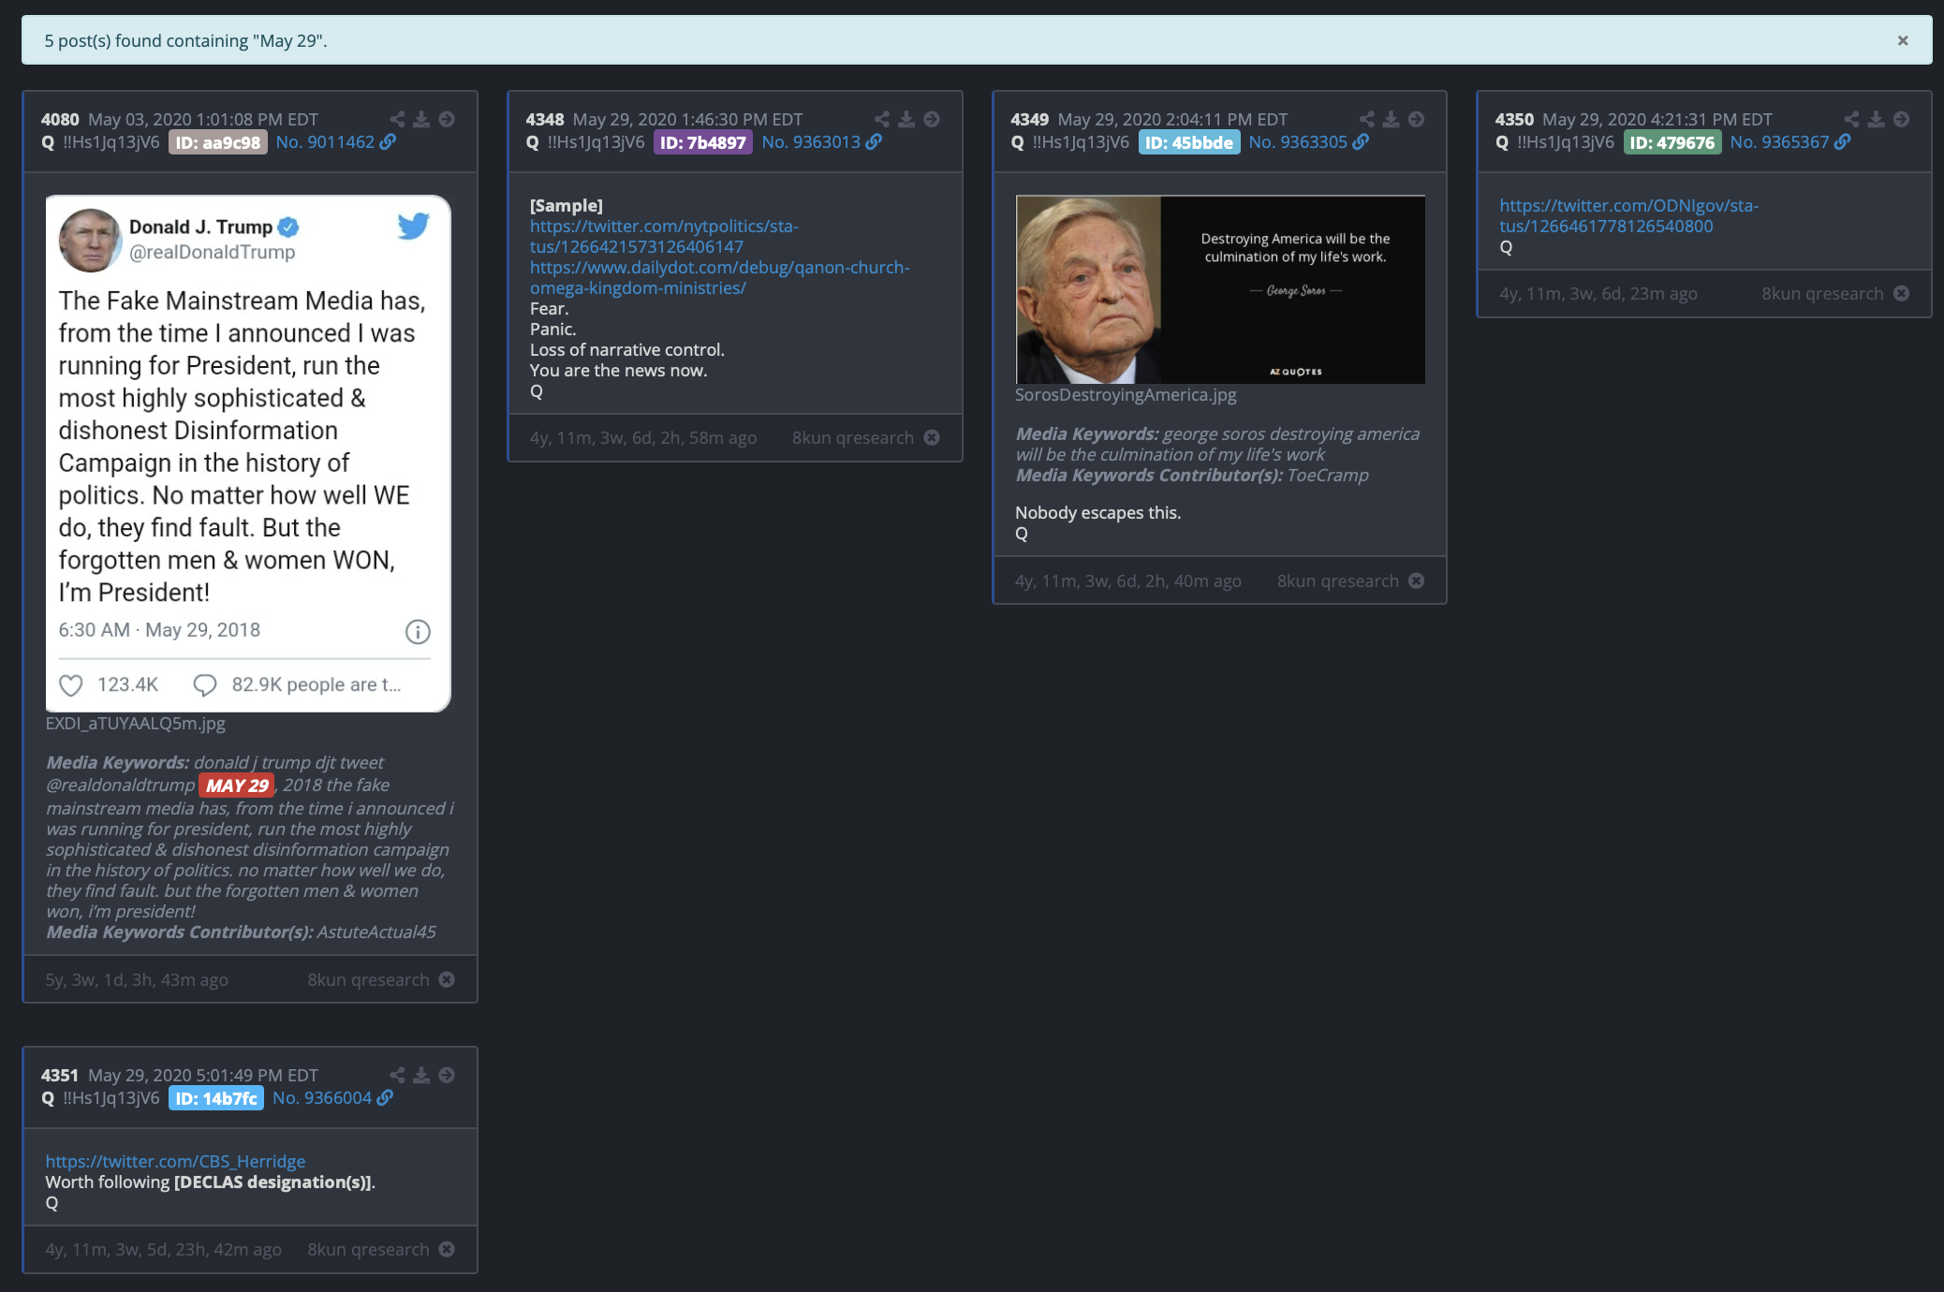View the George Soros quote image
Screen dimensions: 1944x1292
tap(1220, 289)
